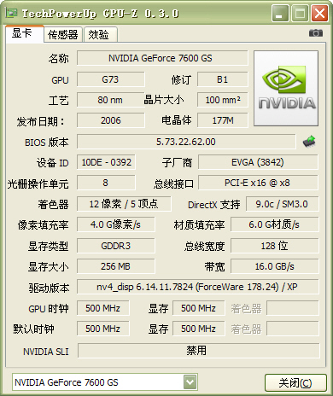
Task: Click the DirectX 支持 label
Action: [214, 205]
